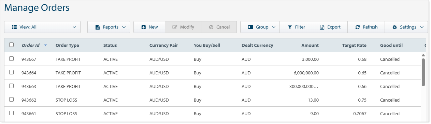Sort by the Amount column header
This screenshot has height=124, width=431.
tap(310, 45)
